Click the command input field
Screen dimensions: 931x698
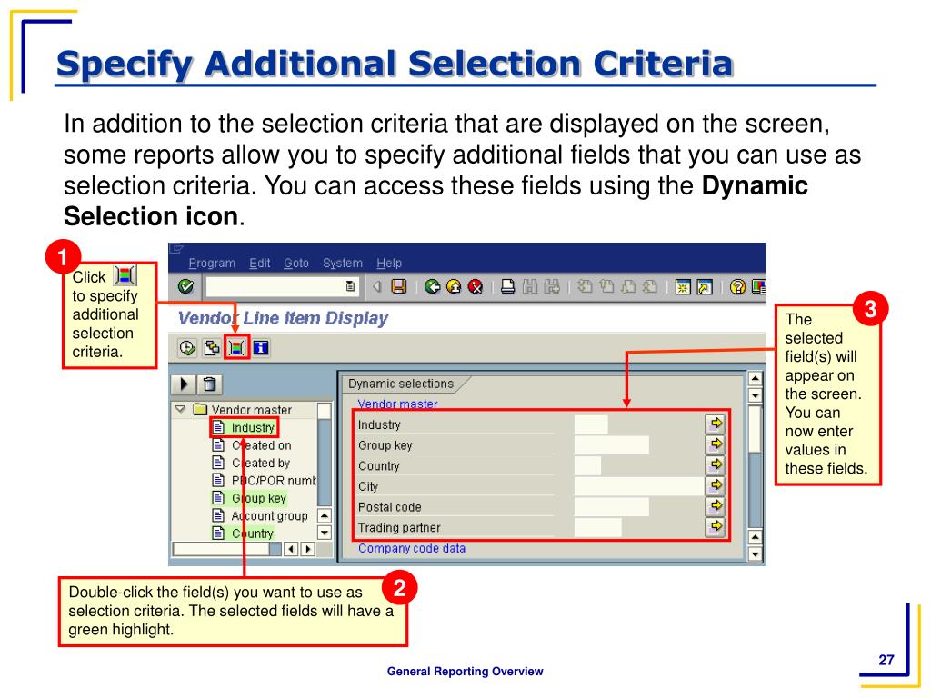275,286
